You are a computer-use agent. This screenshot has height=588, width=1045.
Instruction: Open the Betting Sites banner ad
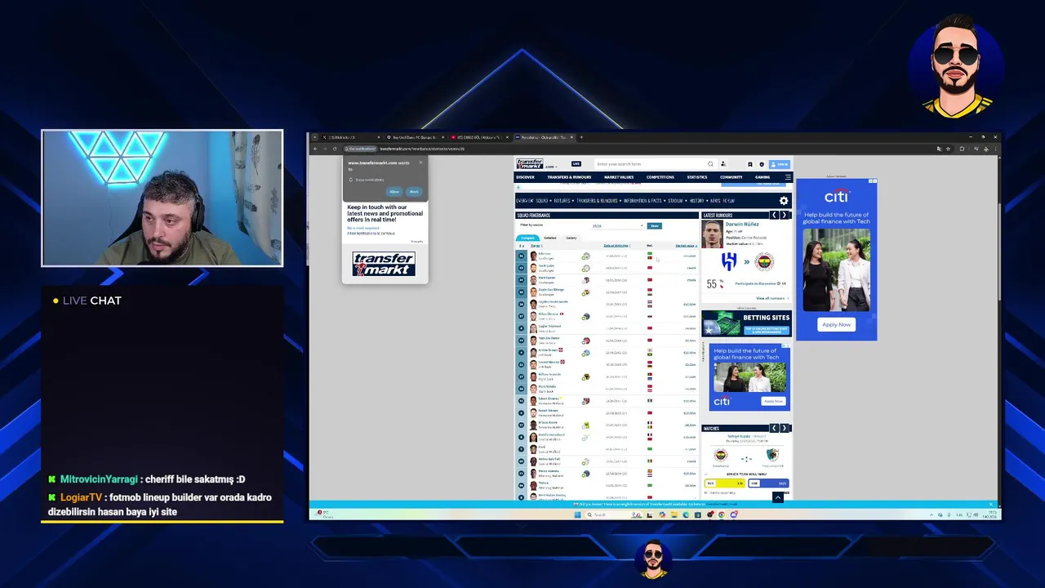pos(746,323)
